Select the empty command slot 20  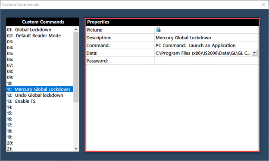(40, 143)
